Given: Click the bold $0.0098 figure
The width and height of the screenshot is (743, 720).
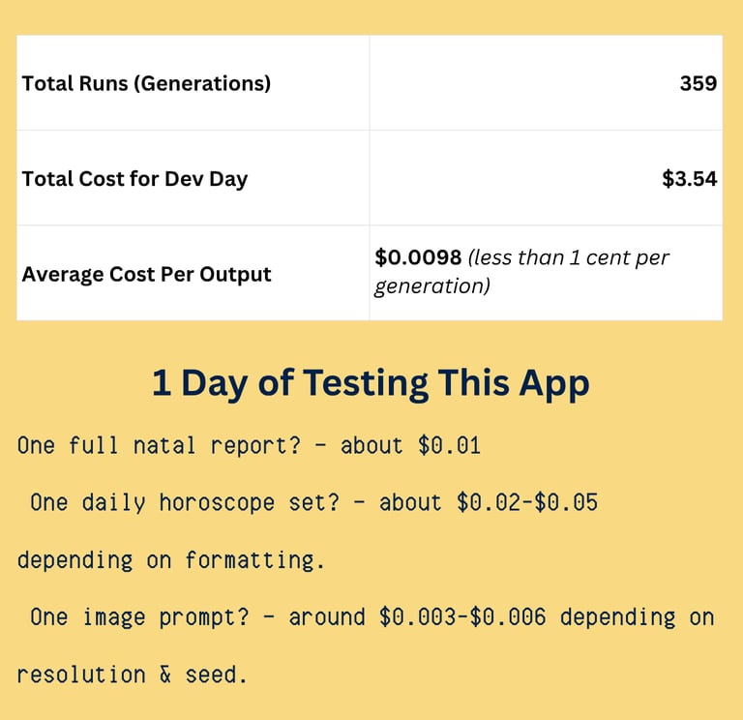Looking at the screenshot, I should tap(418, 258).
